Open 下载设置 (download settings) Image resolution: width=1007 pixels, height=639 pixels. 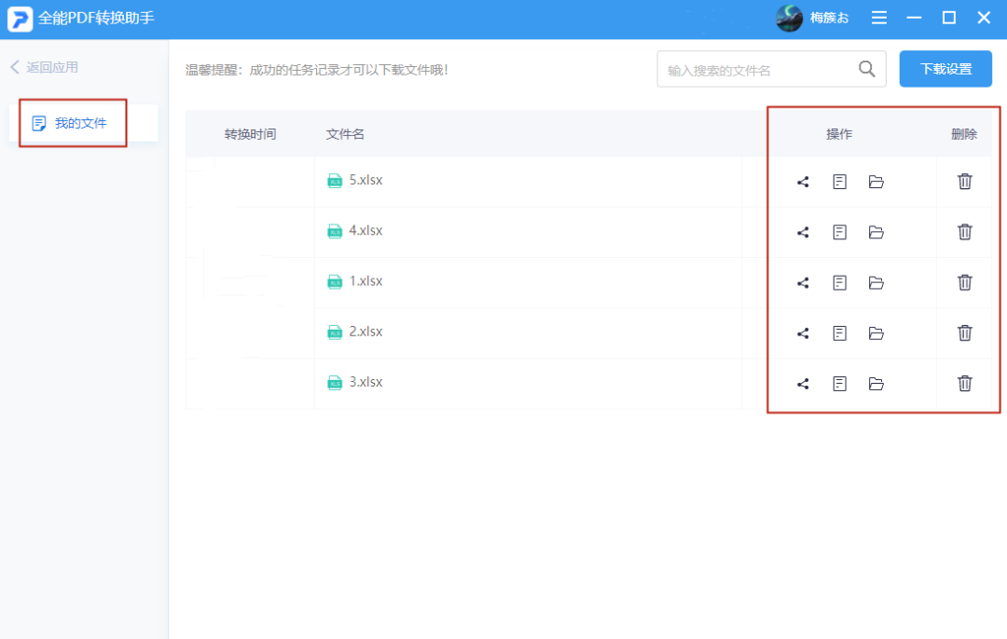click(945, 68)
